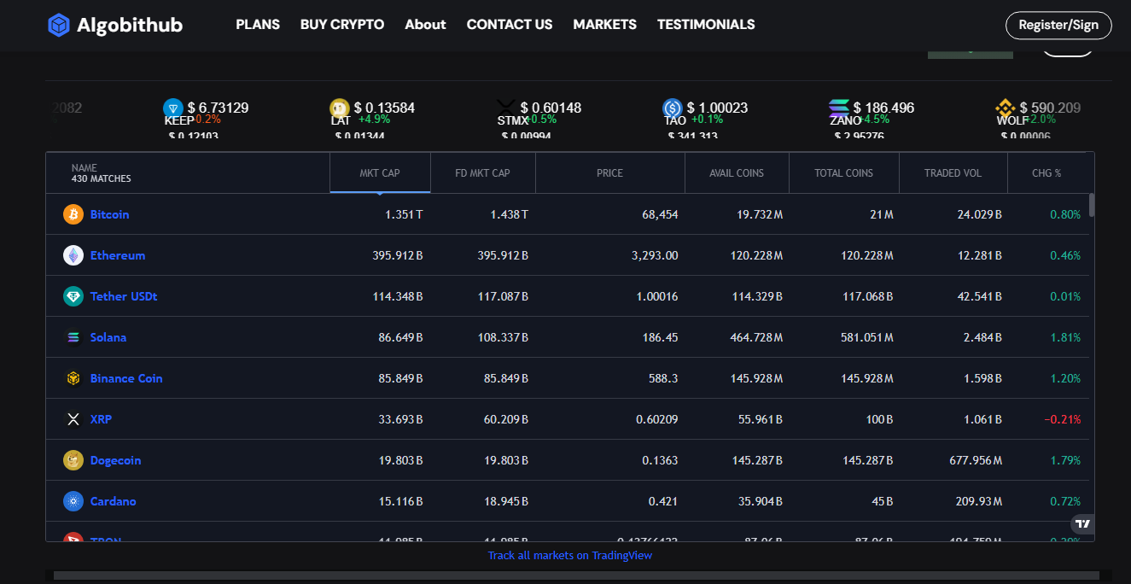Screen dimensions: 1131x584
Task: Sort by NAME column header
Action: (188, 172)
